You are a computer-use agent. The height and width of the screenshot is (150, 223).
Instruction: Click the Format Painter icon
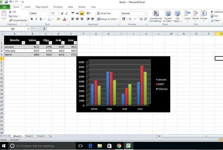pos(11,20)
